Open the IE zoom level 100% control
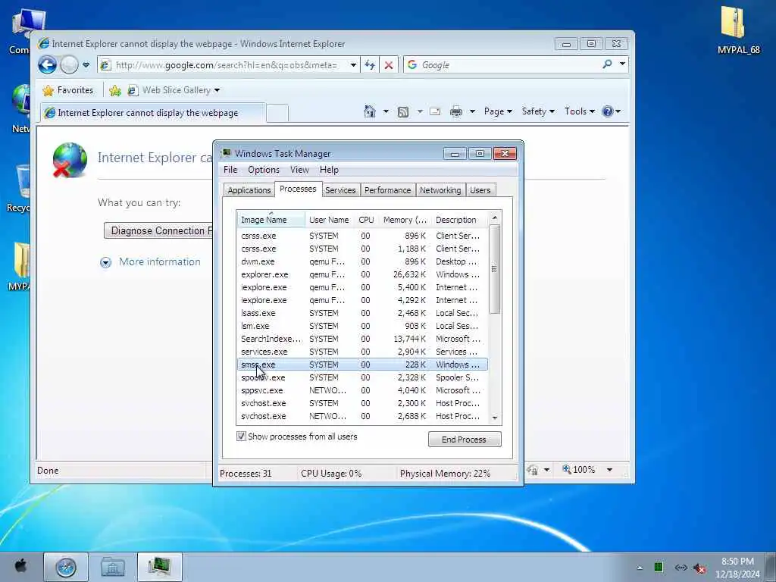This screenshot has height=582, width=776. 578,469
